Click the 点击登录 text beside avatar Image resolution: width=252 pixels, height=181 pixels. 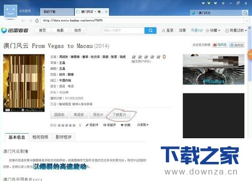(x=25, y=11)
